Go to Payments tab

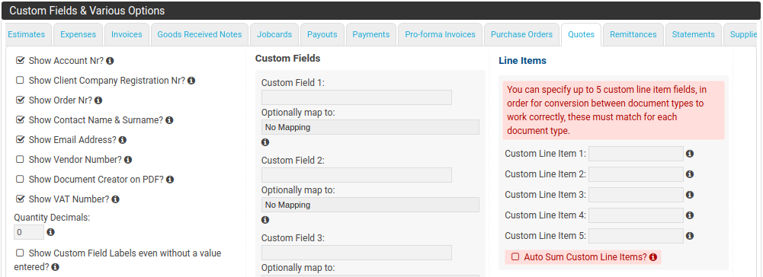click(x=371, y=34)
